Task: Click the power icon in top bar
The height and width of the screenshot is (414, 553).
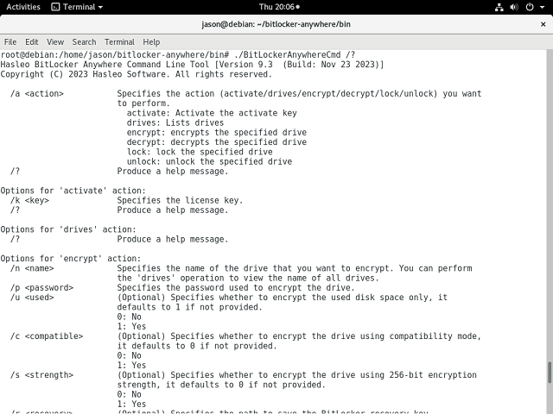Action: (530, 7)
